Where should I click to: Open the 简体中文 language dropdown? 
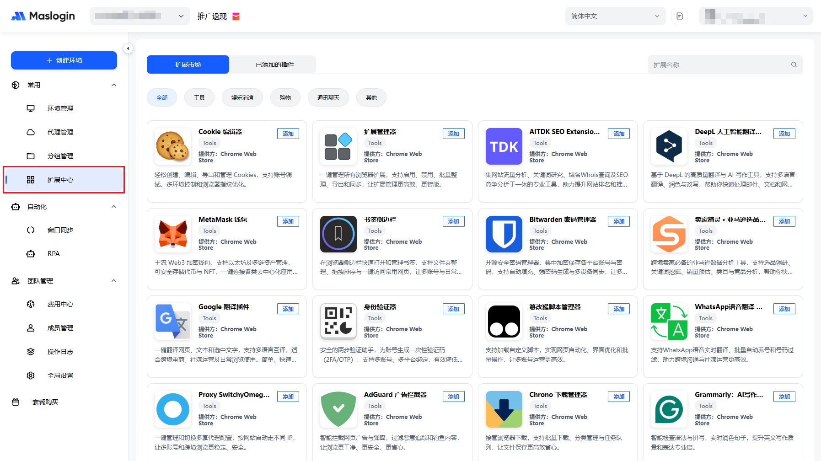(614, 16)
